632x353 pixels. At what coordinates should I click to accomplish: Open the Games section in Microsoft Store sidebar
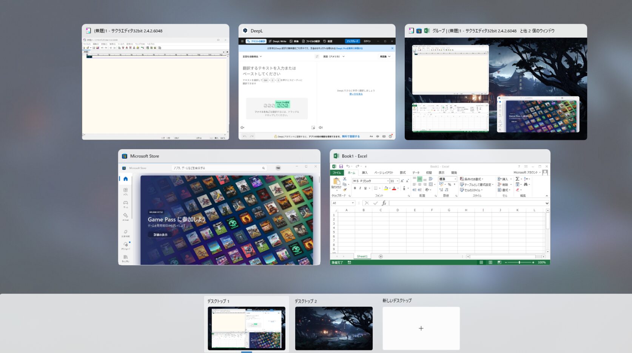click(x=125, y=203)
